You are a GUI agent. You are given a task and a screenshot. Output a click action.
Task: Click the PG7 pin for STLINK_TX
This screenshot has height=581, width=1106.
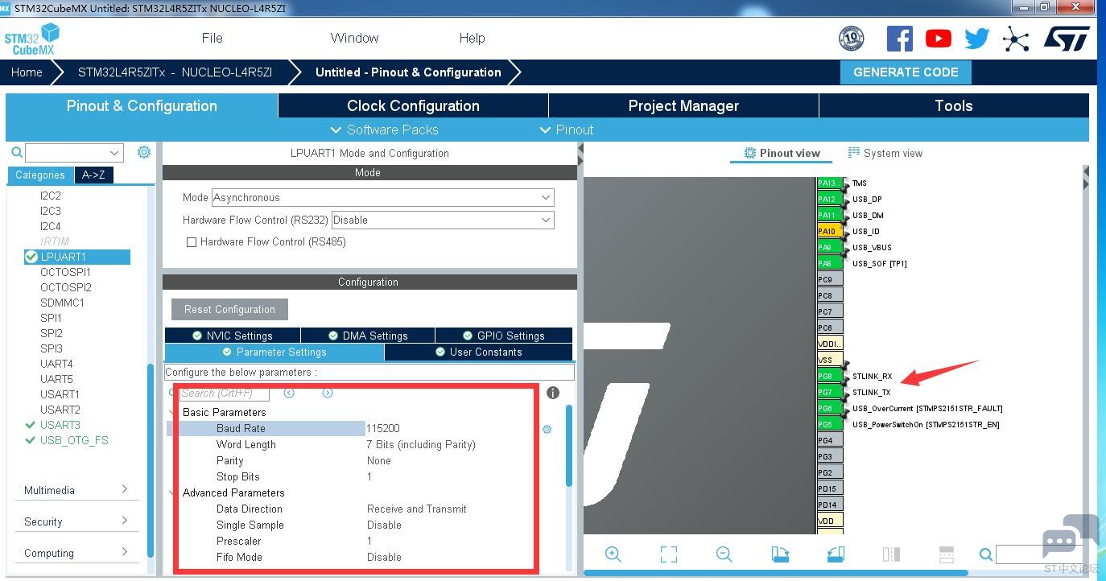tap(830, 392)
